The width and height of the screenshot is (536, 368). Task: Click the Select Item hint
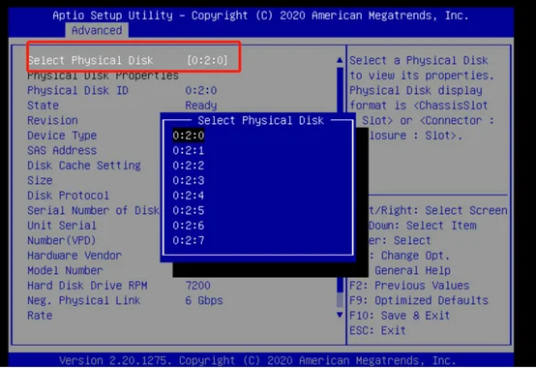pyautogui.click(x=441, y=226)
